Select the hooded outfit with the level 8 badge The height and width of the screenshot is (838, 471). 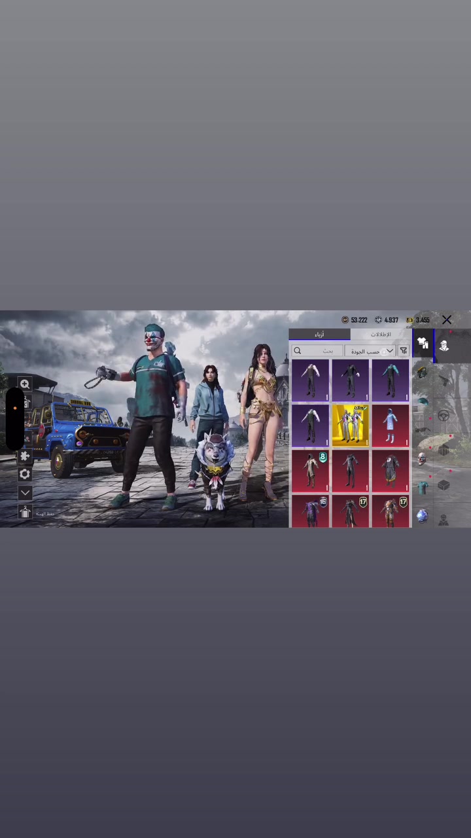(310, 471)
